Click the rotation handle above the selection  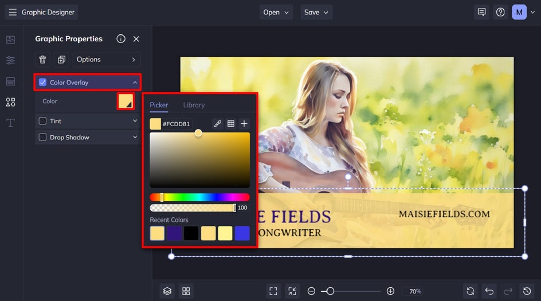348,177
